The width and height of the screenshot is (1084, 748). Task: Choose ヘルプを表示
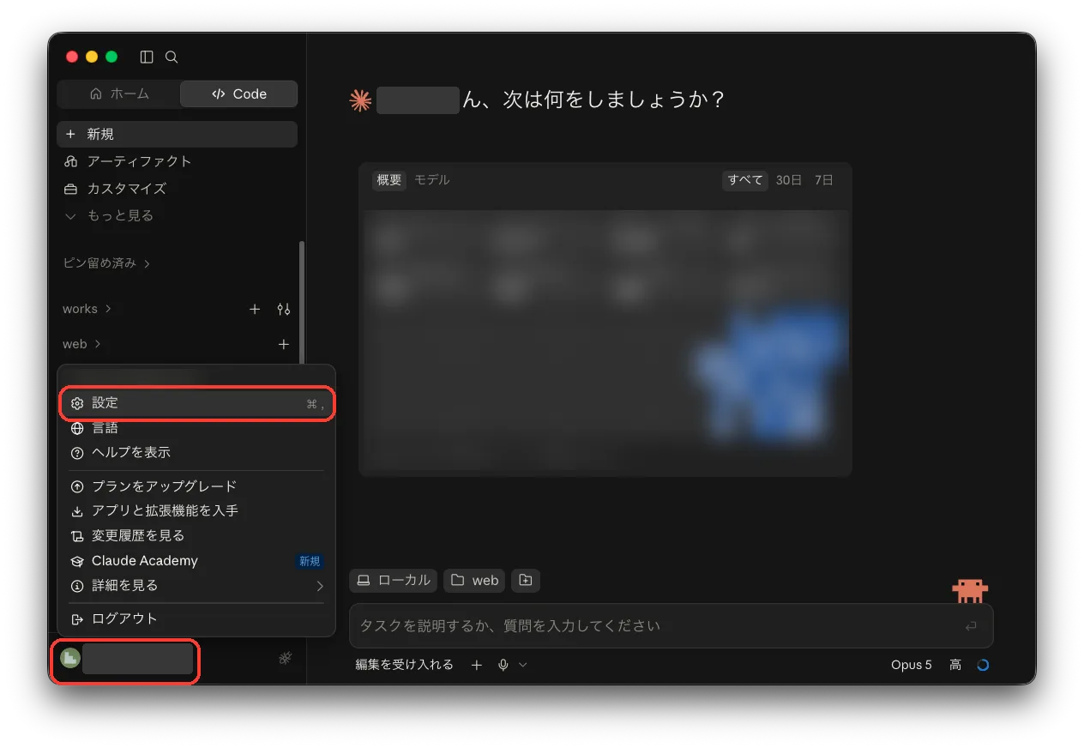pyautogui.click(x=196, y=452)
